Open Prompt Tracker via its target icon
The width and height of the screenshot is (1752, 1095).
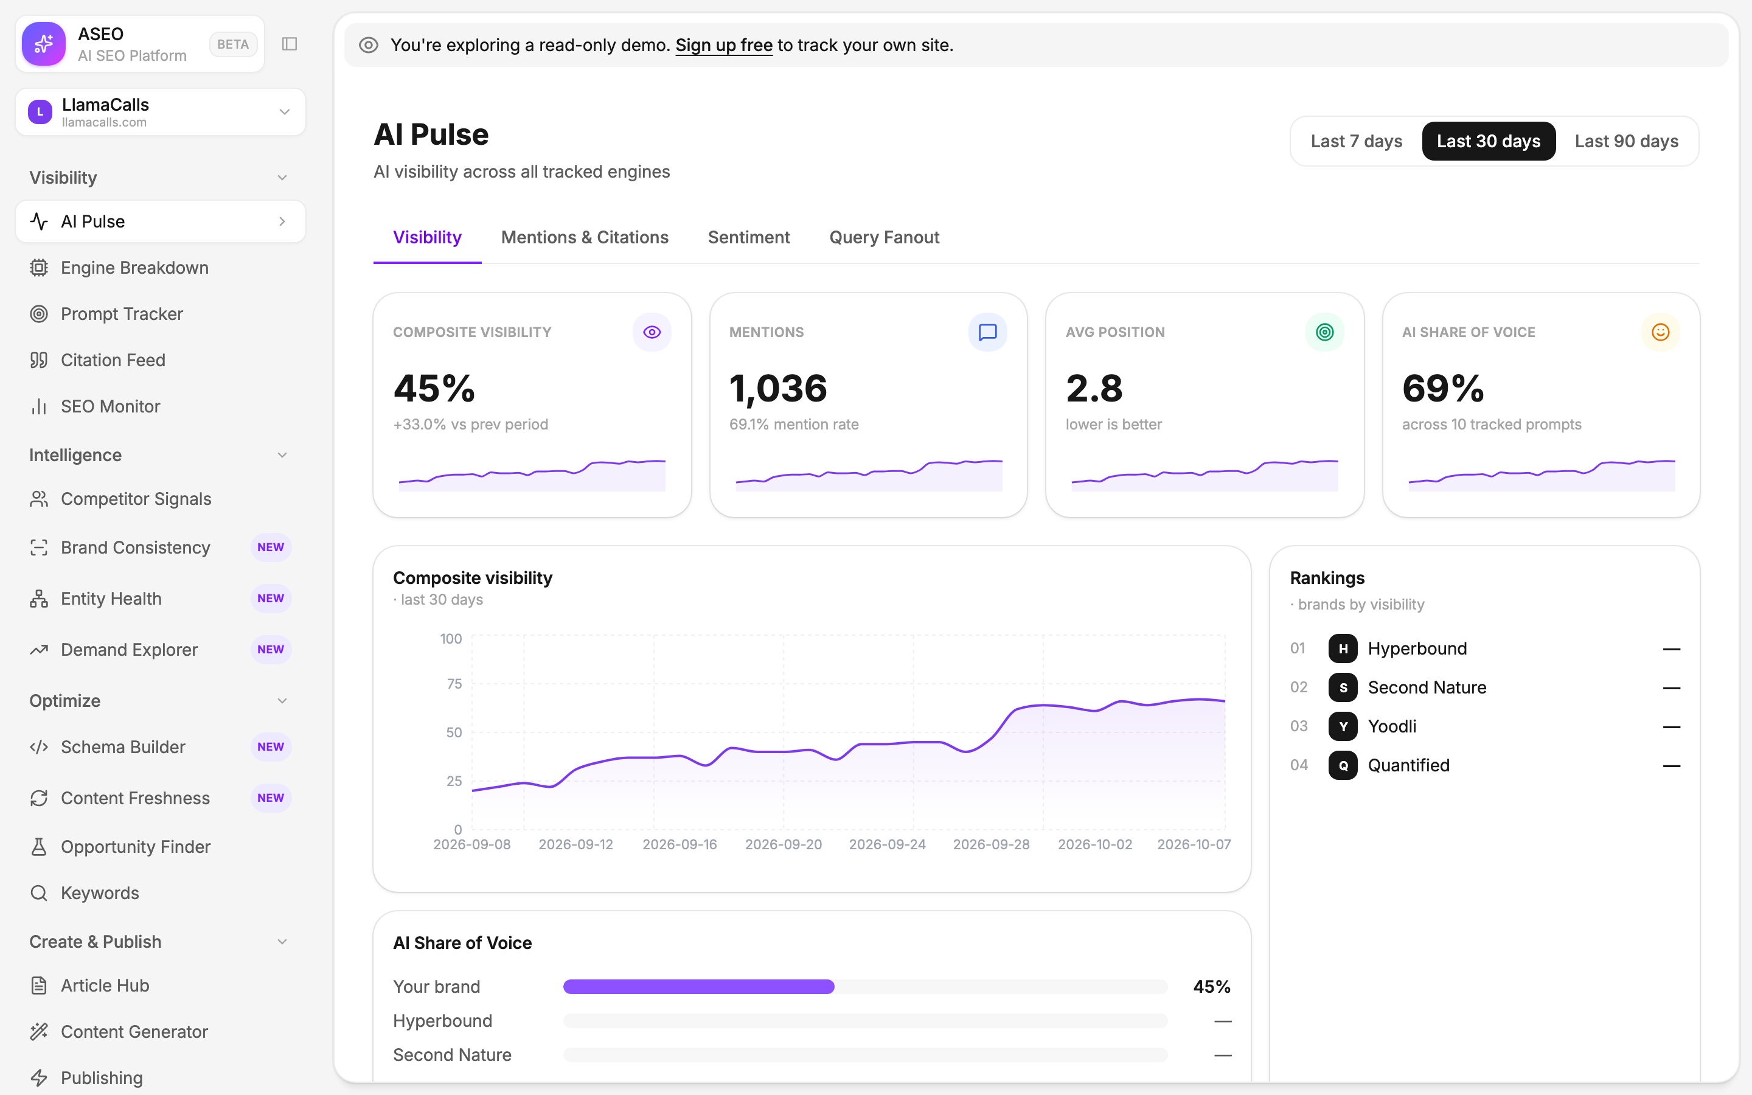39,315
